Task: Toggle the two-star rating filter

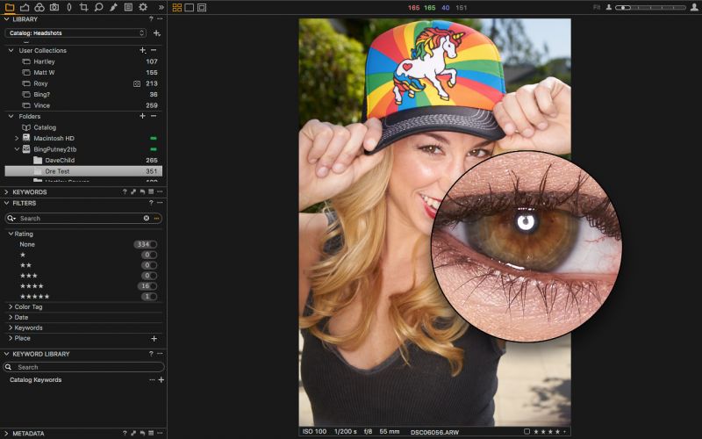Action: pyautogui.click(x=149, y=265)
